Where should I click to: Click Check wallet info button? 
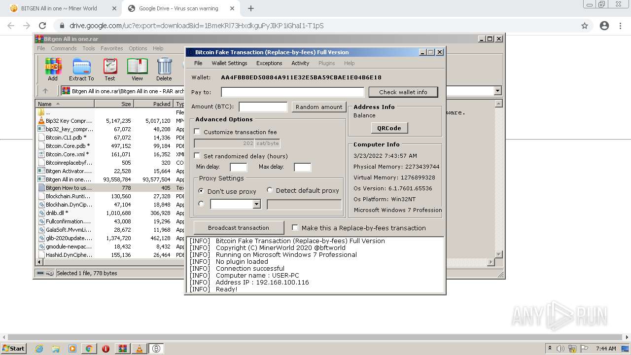tap(403, 92)
